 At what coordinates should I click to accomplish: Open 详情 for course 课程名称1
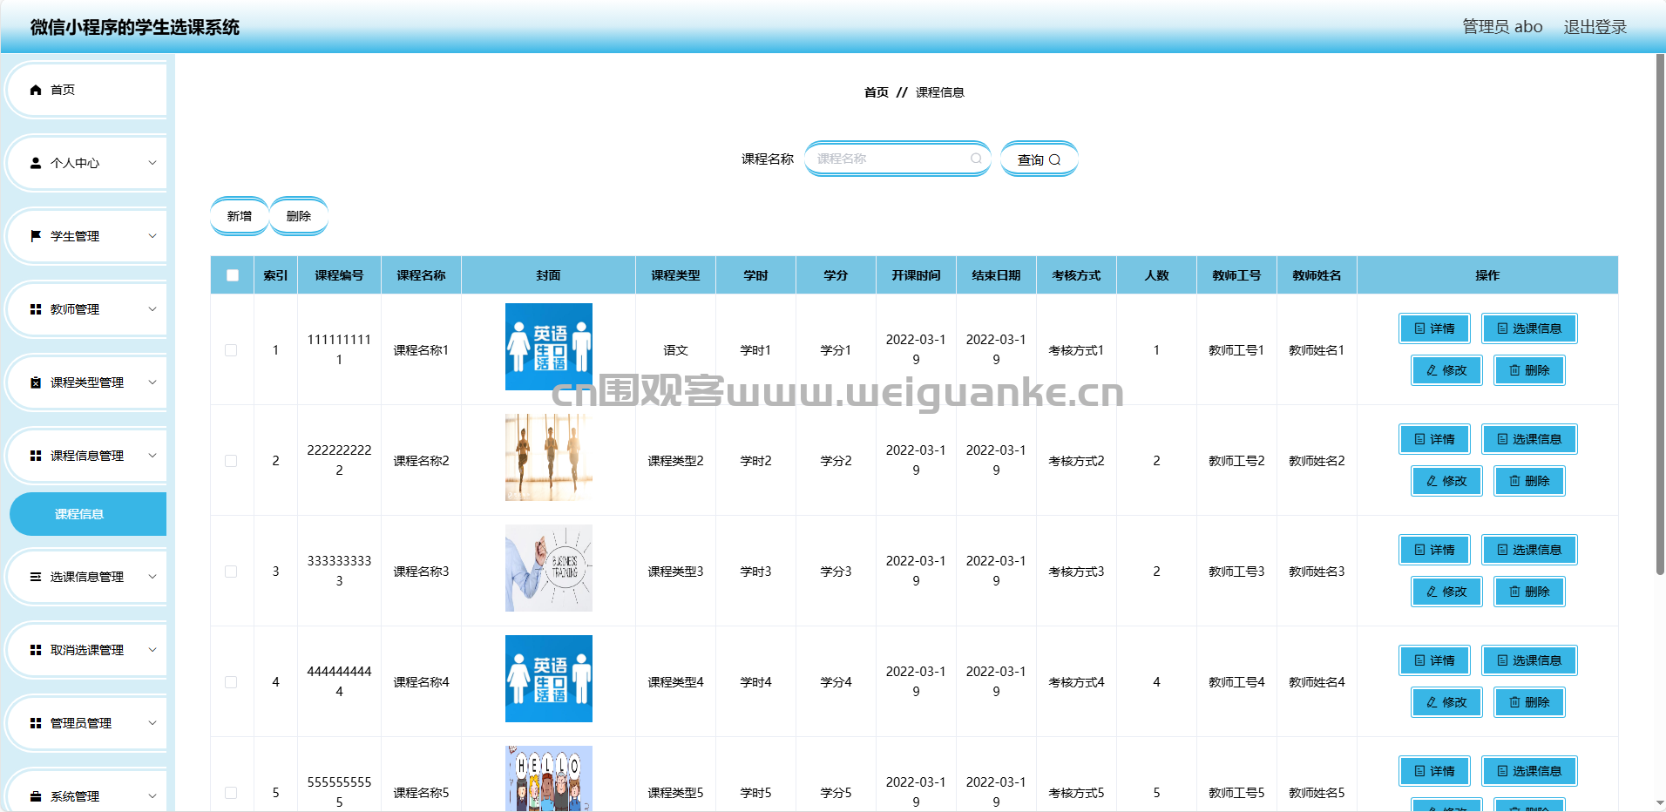pyautogui.click(x=1434, y=328)
